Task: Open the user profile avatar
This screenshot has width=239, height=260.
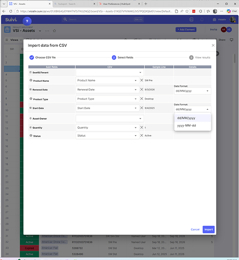Action: tap(233, 19)
